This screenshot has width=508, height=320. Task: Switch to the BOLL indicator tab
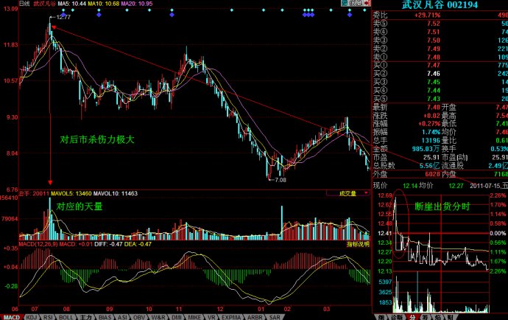pos(66,317)
